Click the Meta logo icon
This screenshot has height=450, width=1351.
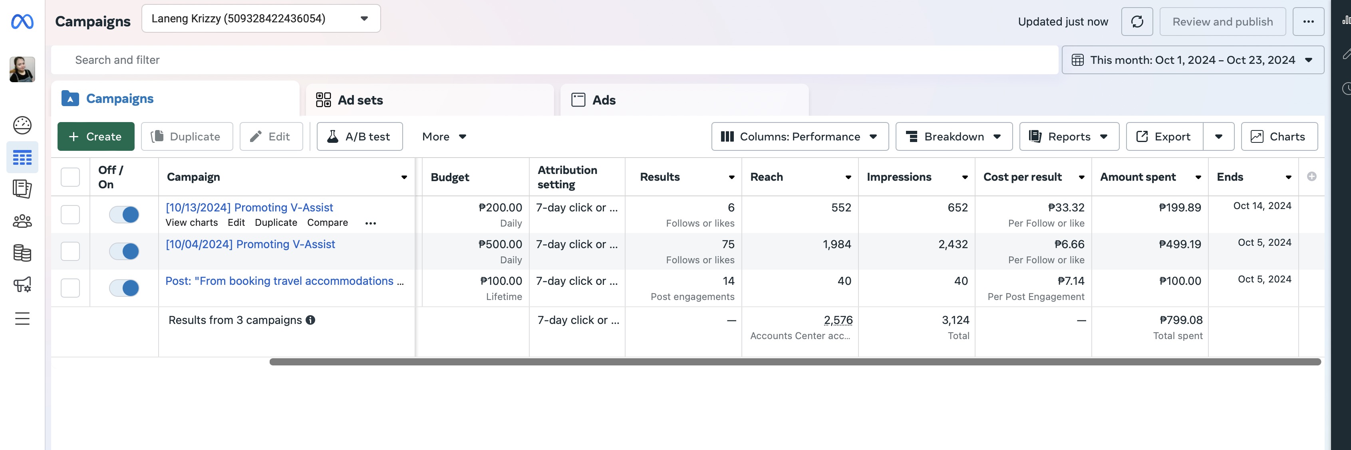coord(22,22)
